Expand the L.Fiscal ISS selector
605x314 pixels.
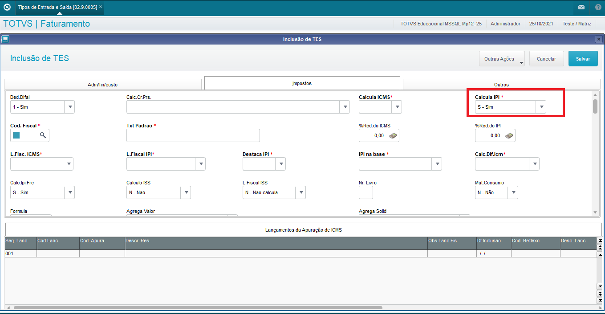click(x=301, y=192)
